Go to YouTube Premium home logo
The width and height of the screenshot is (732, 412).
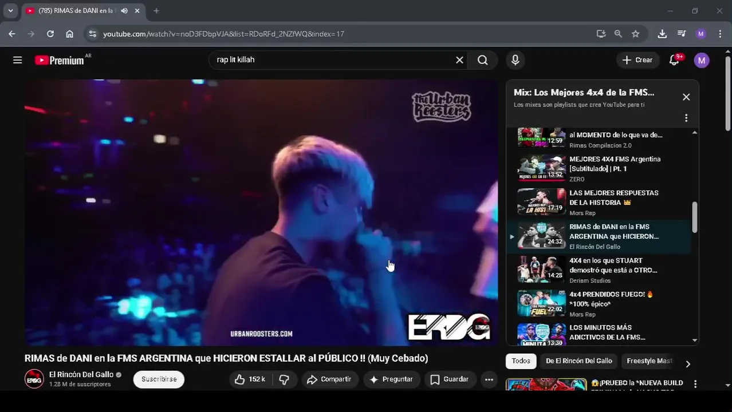tap(60, 60)
